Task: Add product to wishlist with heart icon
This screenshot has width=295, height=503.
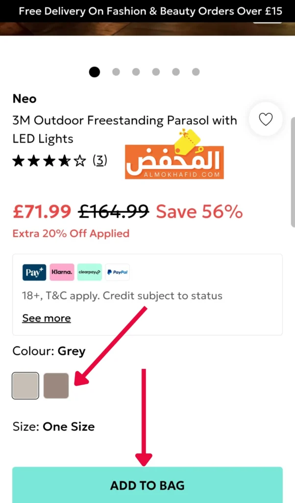Action: click(x=266, y=119)
